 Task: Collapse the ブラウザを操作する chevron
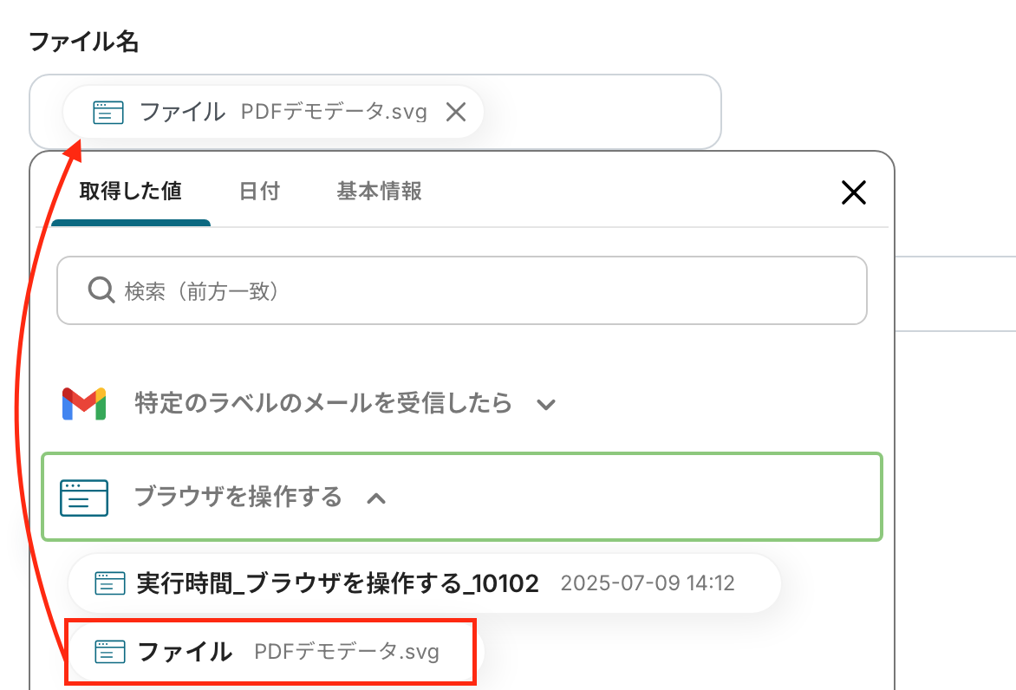coord(376,498)
